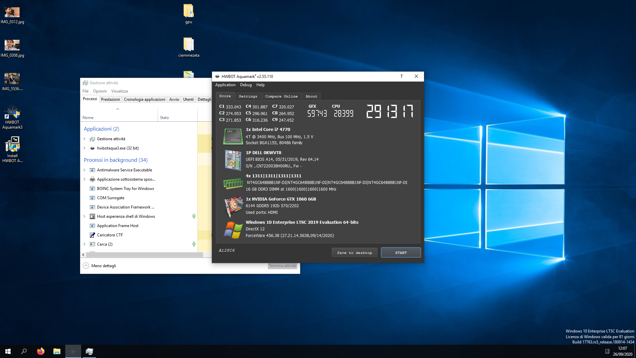Image resolution: width=636 pixels, height=358 pixels.
Task: Click the help question mark in Aquamark title bar
Action: pos(401,76)
